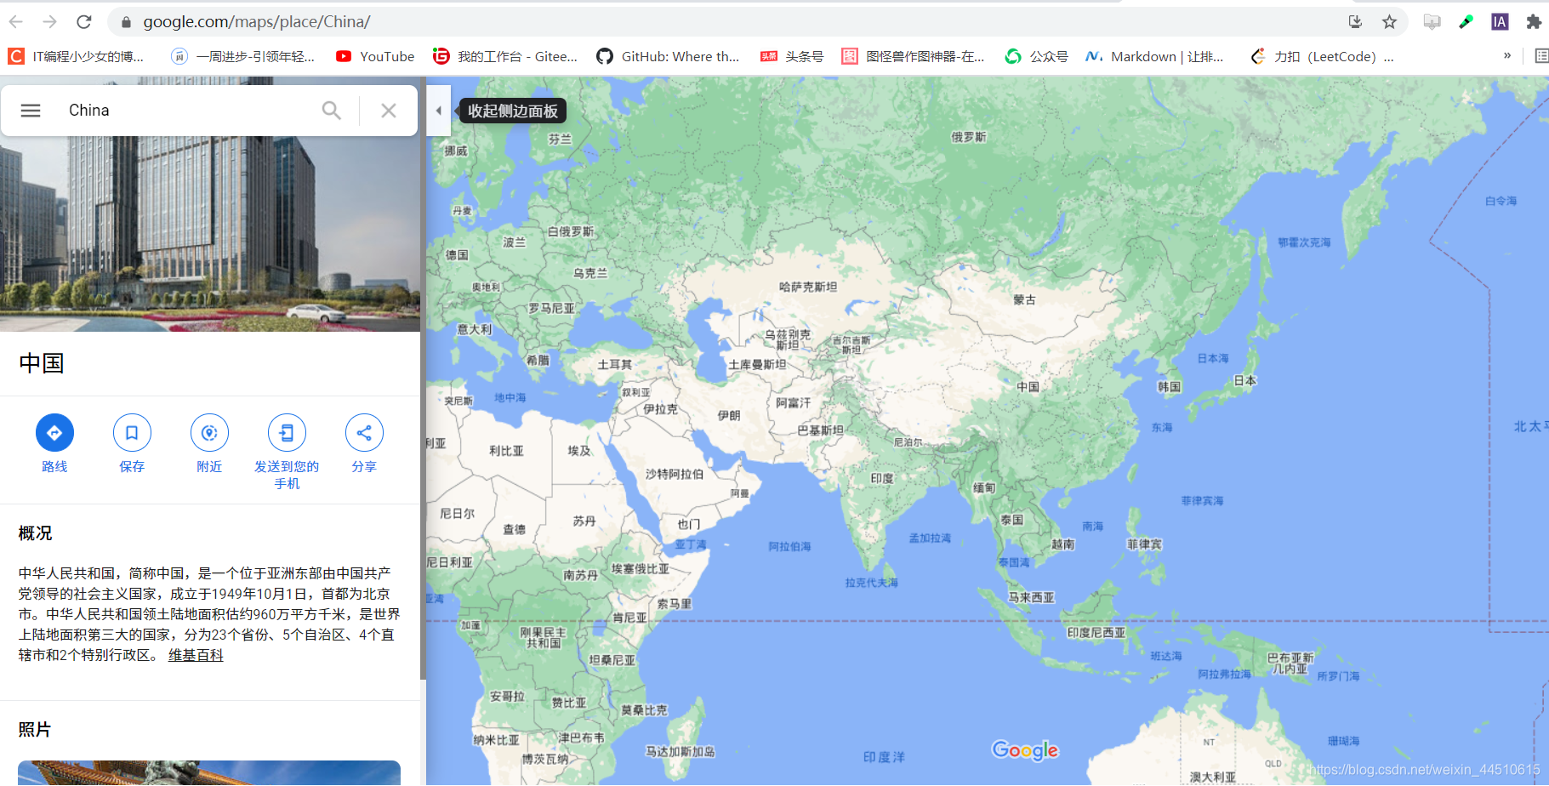This screenshot has width=1549, height=786.
Task: Click the 埃及 label on map
Action: 579,451
